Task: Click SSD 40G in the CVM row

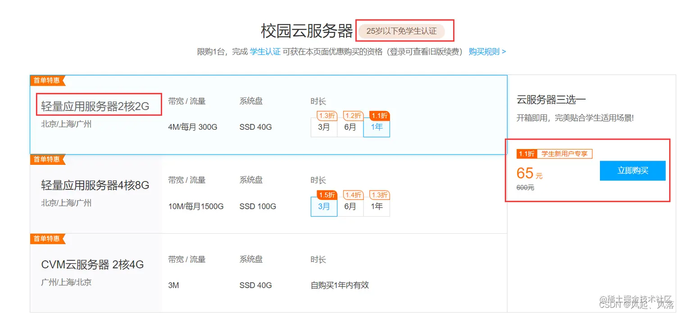Action: coord(256,285)
